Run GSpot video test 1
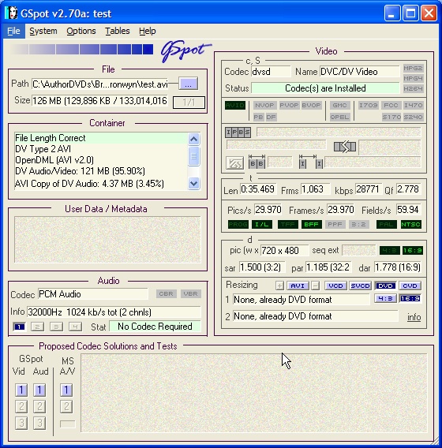Screen dimensions: 442x448 point(21,390)
